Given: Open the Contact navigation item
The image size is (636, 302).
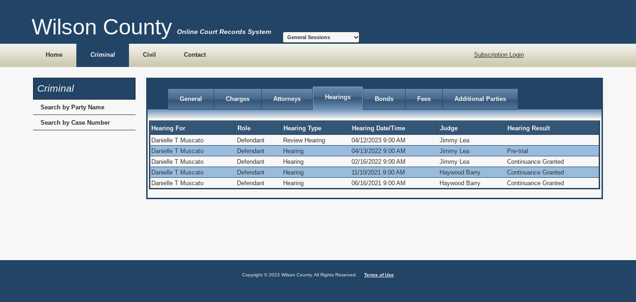Looking at the screenshot, I should click(x=195, y=55).
